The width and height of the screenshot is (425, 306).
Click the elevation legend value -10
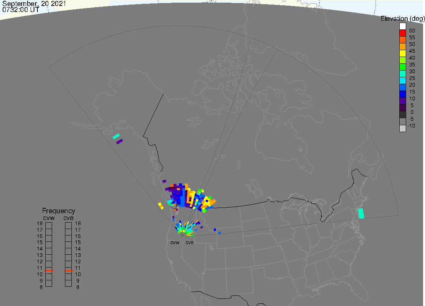pos(411,126)
